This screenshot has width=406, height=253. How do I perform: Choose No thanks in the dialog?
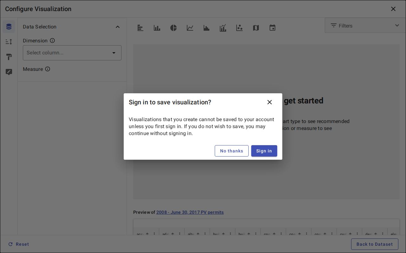coord(232,151)
